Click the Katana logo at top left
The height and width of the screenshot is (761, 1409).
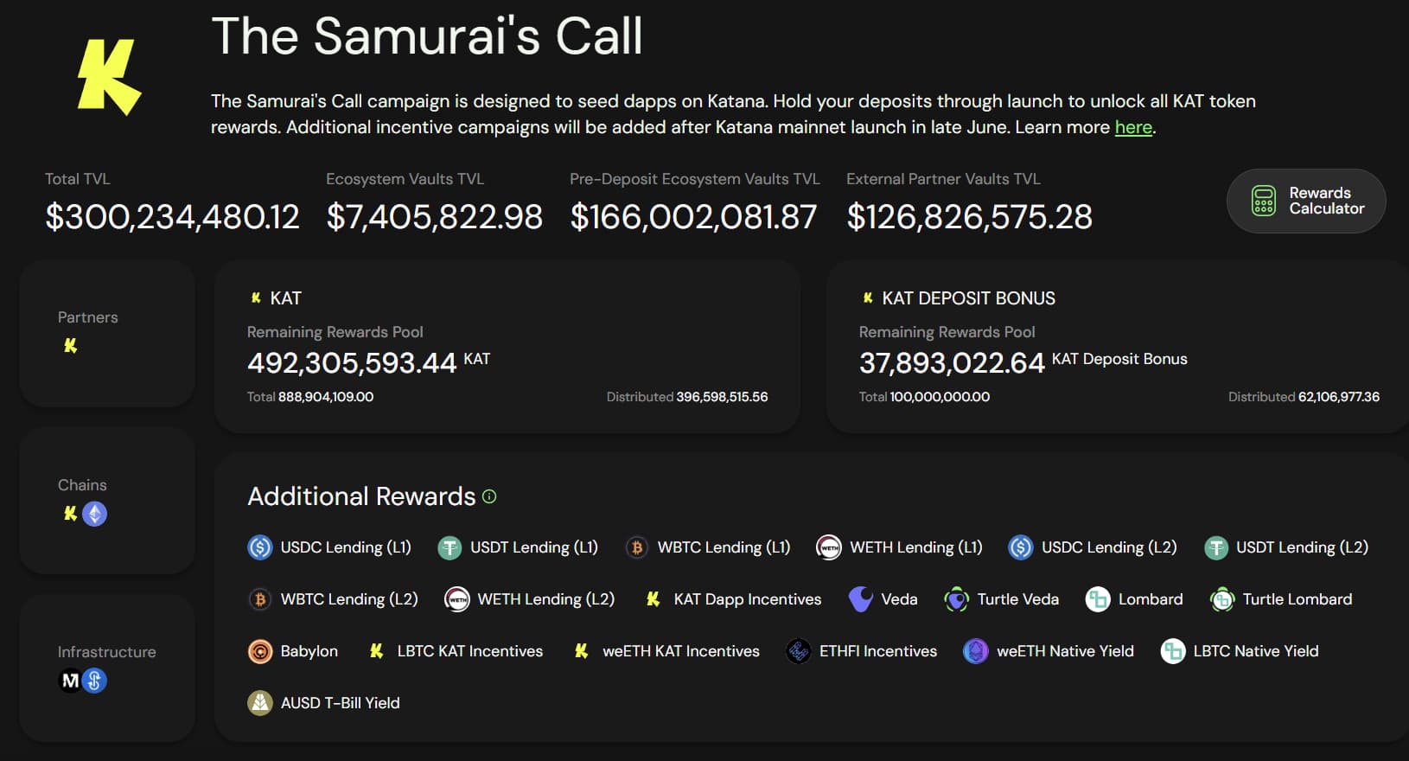pyautogui.click(x=109, y=77)
